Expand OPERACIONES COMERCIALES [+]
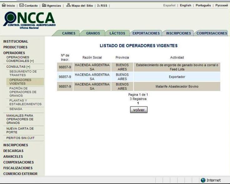Image resolution: width=230 pixels, height=184 pixels. tap(20, 59)
